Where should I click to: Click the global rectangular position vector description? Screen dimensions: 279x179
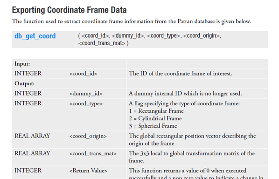click(x=192, y=139)
